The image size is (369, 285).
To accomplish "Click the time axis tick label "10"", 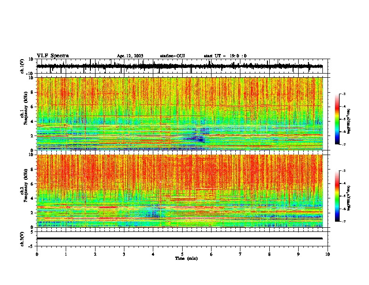I will click(328, 254).
